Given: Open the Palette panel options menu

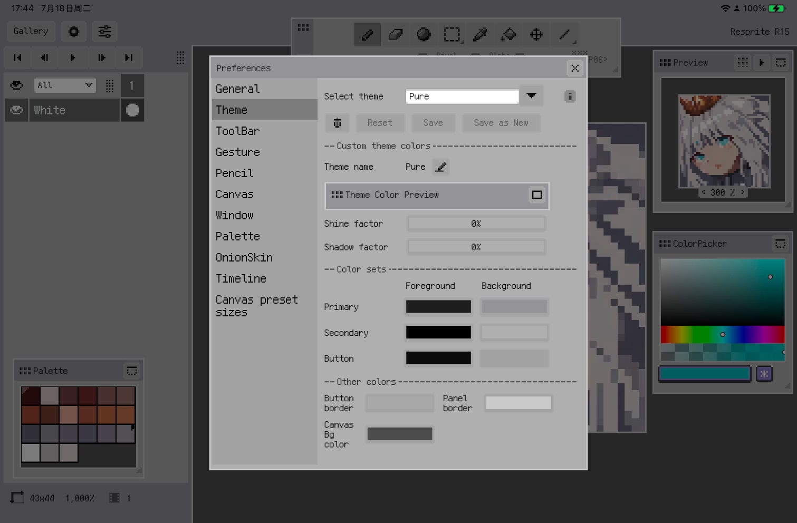Looking at the screenshot, I should [132, 371].
